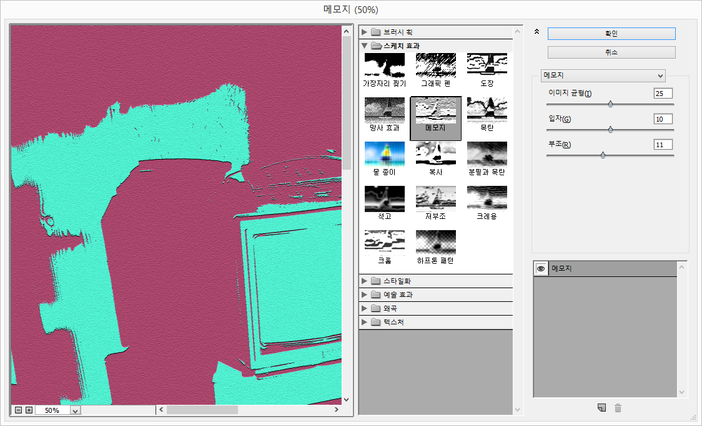702x426 pixels.
Task: Click the new effect layer icon
Action: click(x=601, y=408)
